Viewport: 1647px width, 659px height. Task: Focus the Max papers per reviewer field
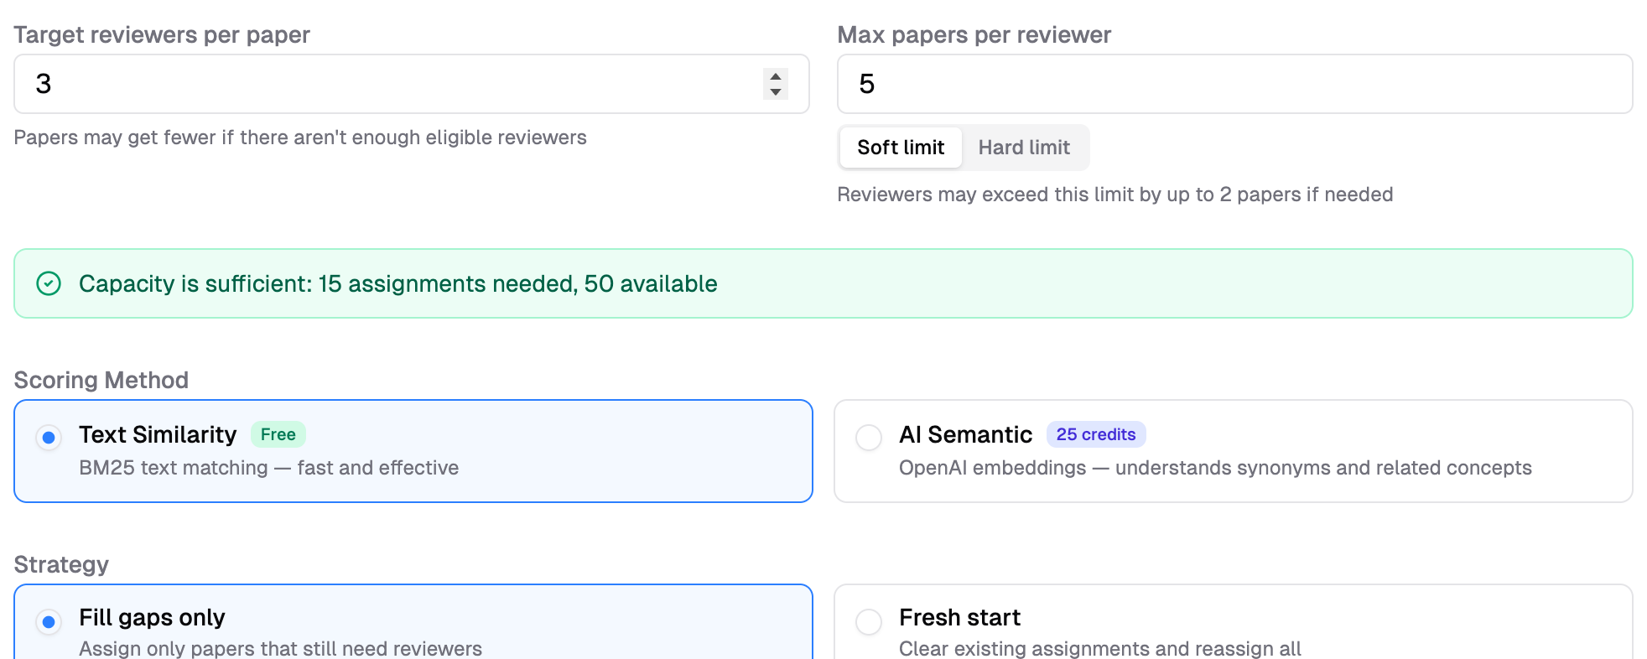pyautogui.click(x=1234, y=84)
